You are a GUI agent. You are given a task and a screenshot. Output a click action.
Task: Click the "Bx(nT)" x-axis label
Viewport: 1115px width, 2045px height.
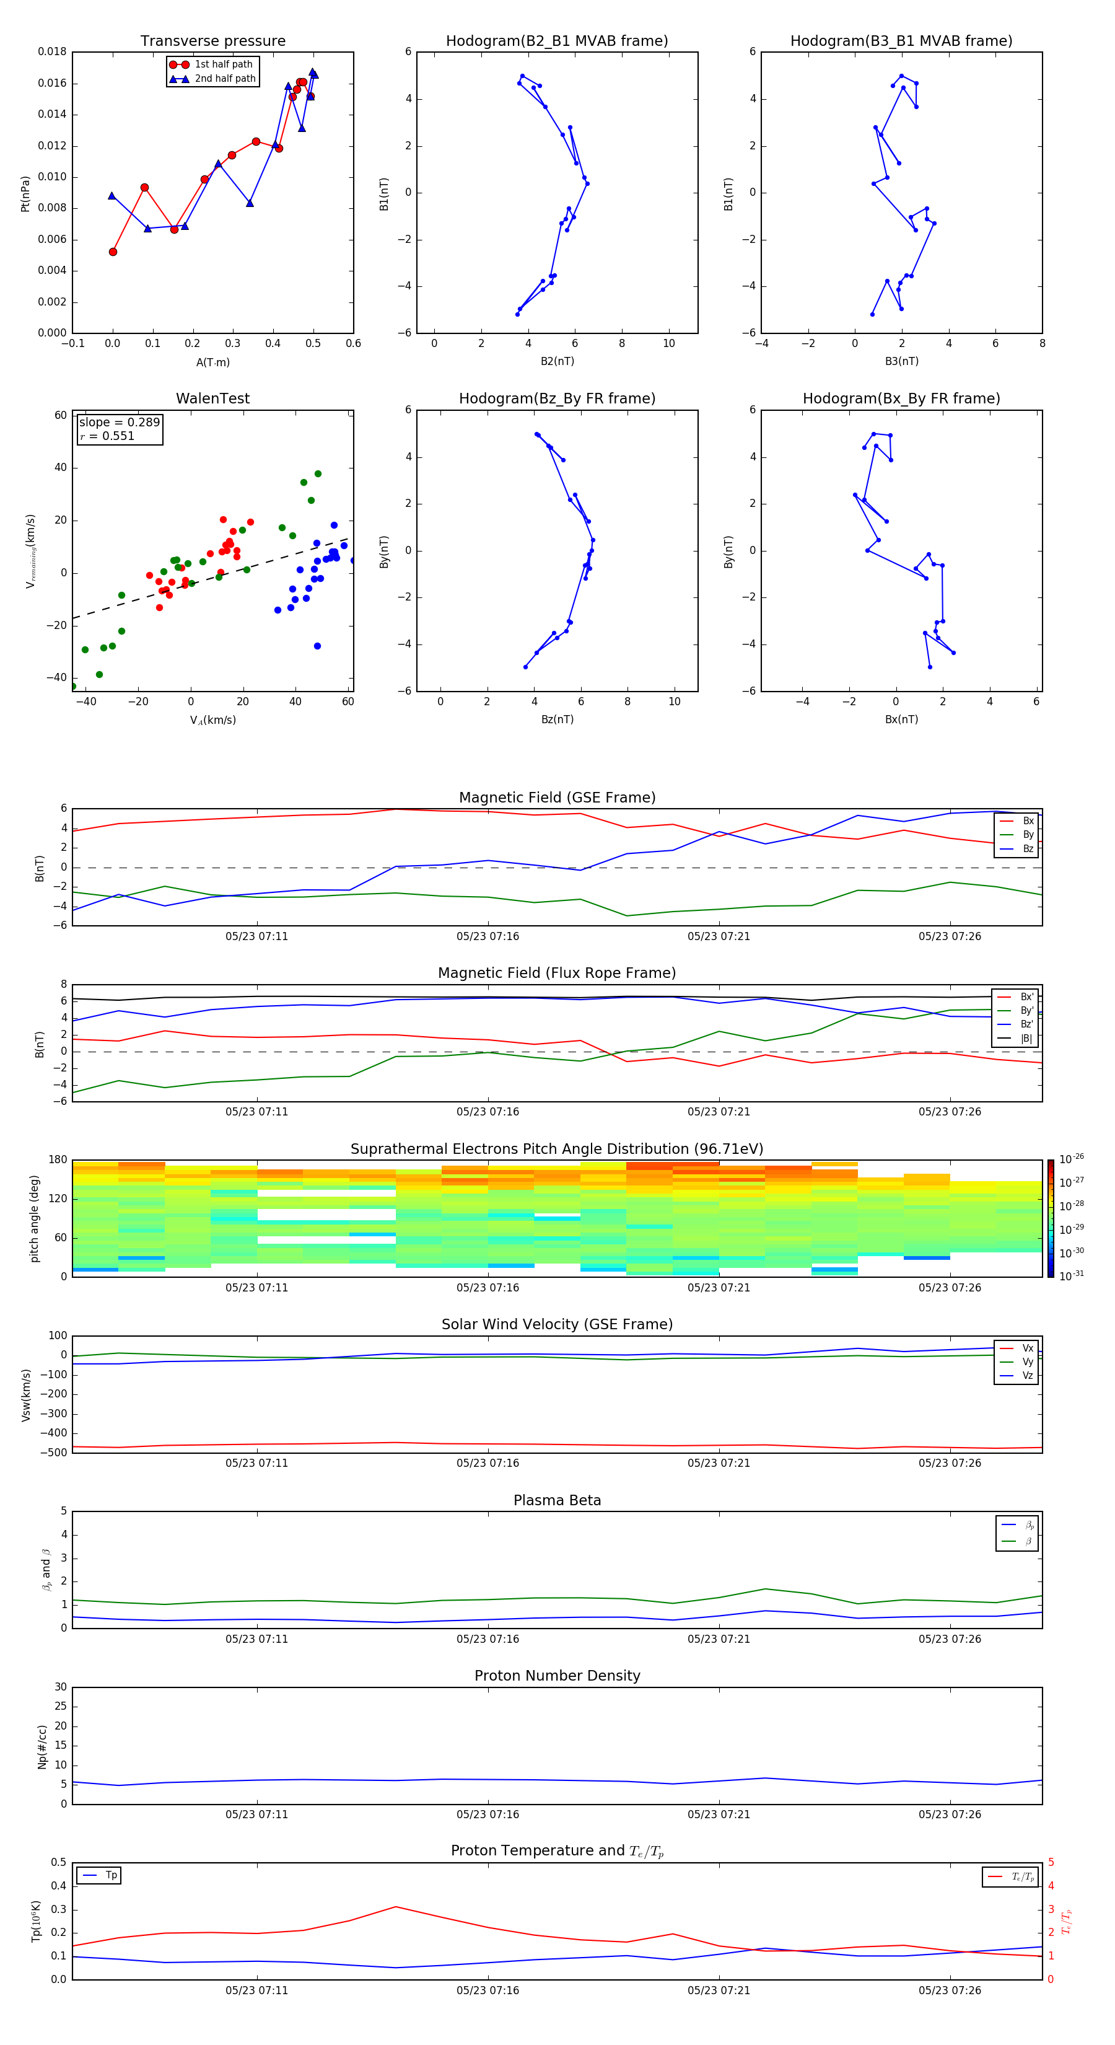click(901, 719)
